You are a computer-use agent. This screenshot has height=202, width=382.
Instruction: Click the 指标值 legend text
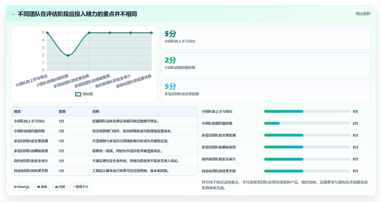click(x=87, y=94)
